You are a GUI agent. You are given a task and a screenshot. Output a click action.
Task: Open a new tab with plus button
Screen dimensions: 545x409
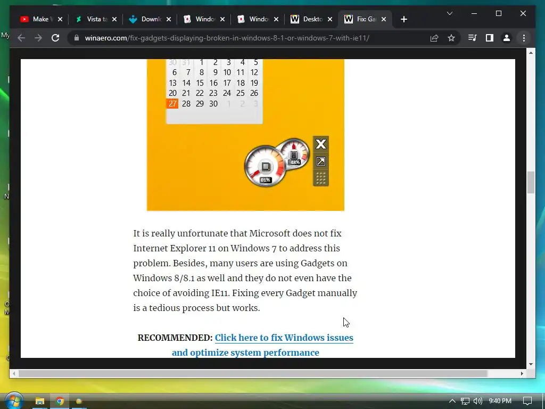[x=403, y=19]
